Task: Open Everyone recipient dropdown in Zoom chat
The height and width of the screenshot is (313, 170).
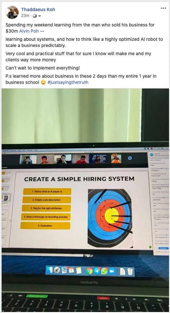Action: click(x=163, y=248)
